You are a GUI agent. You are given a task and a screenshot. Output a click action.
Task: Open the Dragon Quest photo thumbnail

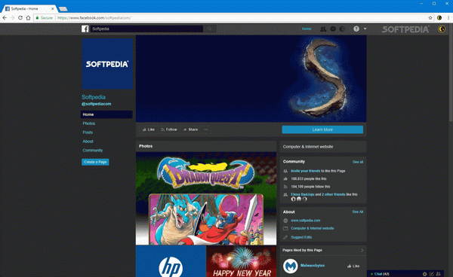tap(206, 199)
